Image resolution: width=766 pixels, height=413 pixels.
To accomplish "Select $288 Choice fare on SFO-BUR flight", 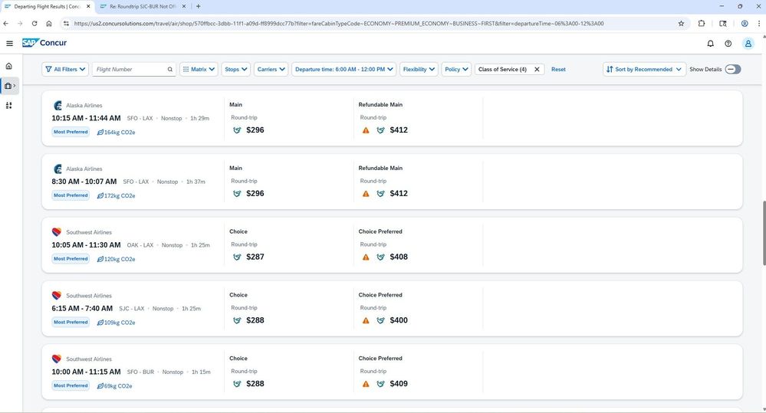I will (x=255, y=384).
